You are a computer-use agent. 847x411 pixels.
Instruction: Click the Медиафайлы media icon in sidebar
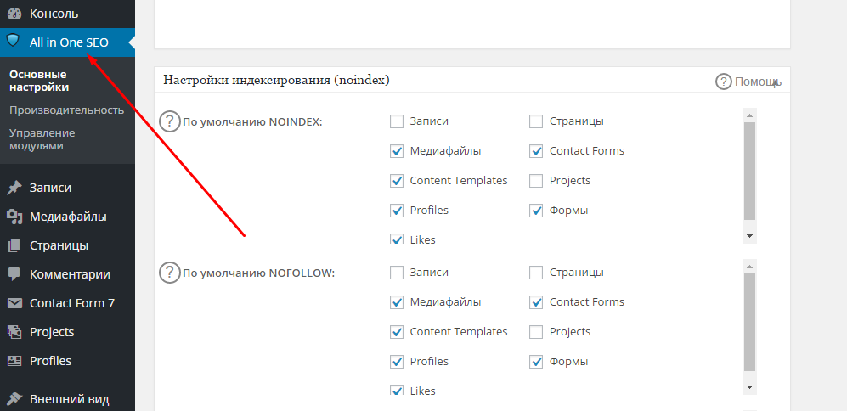(14, 217)
